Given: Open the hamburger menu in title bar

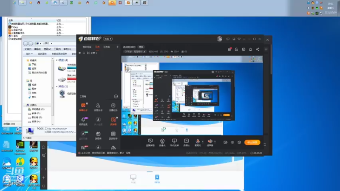Looking at the screenshot, I should coord(244,39).
